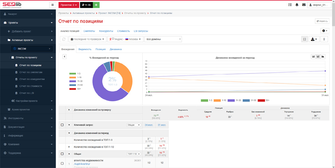Open the ТОП 1-10 filter dropdown

134,154
